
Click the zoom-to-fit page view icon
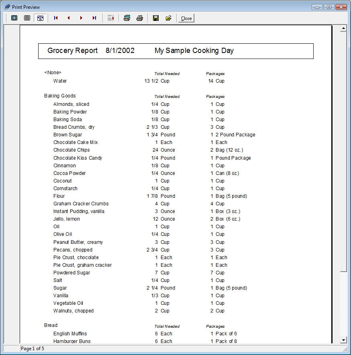pyautogui.click(x=14, y=18)
